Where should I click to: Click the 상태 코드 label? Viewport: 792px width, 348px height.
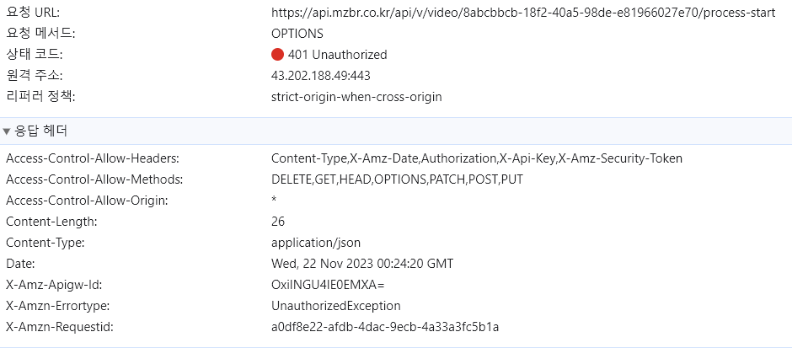pos(34,55)
